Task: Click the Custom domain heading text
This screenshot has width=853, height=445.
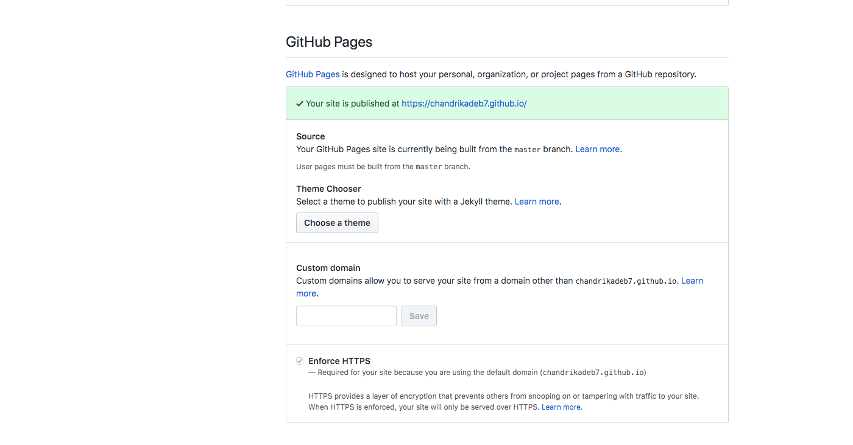Action: (x=328, y=268)
